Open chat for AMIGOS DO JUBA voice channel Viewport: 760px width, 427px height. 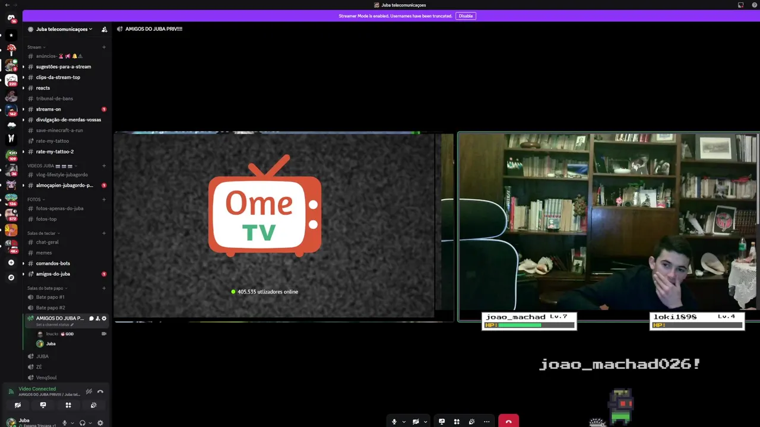point(91,318)
